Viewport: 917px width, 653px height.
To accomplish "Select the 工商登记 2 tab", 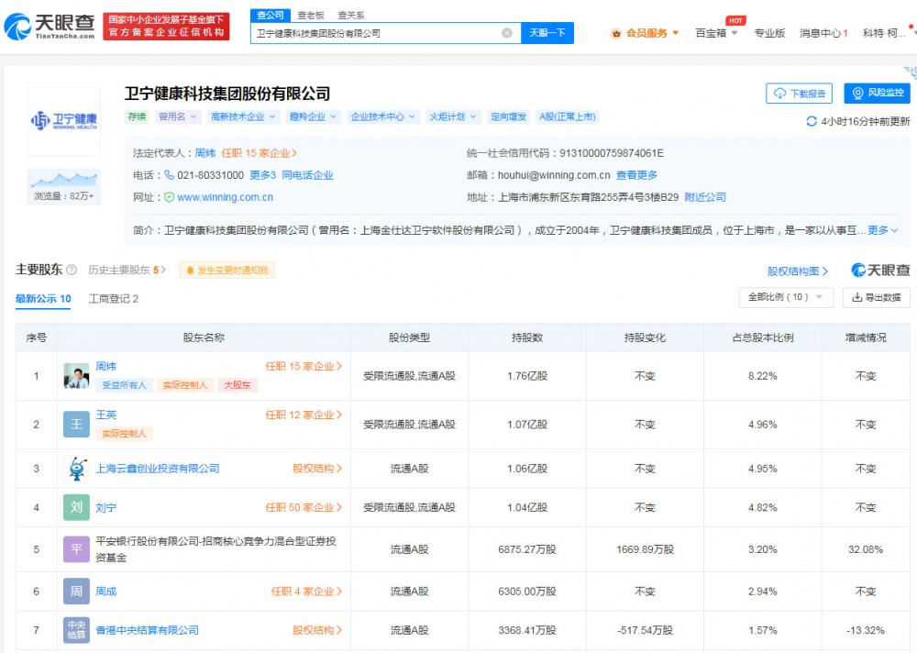I will click(114, 299).
